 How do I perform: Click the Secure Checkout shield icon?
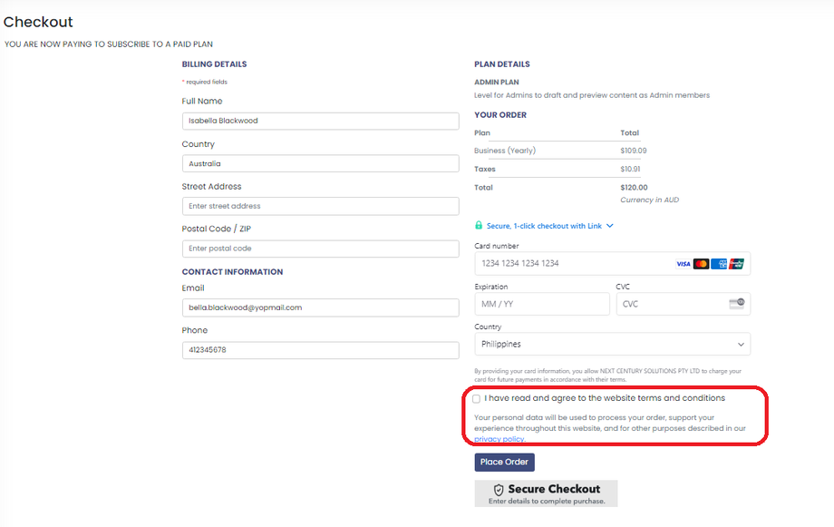499,489
